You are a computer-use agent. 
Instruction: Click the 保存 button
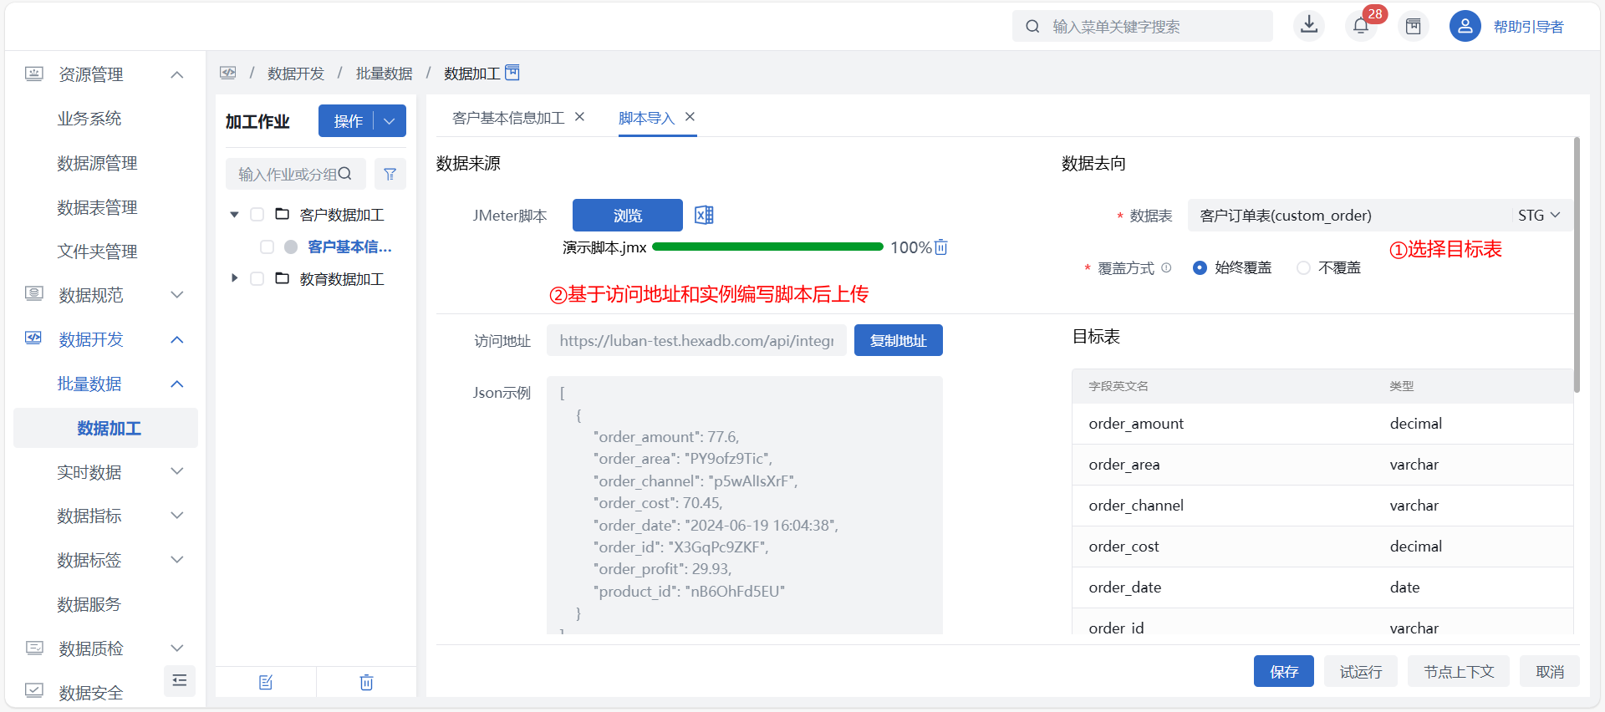click(1284, 671)
